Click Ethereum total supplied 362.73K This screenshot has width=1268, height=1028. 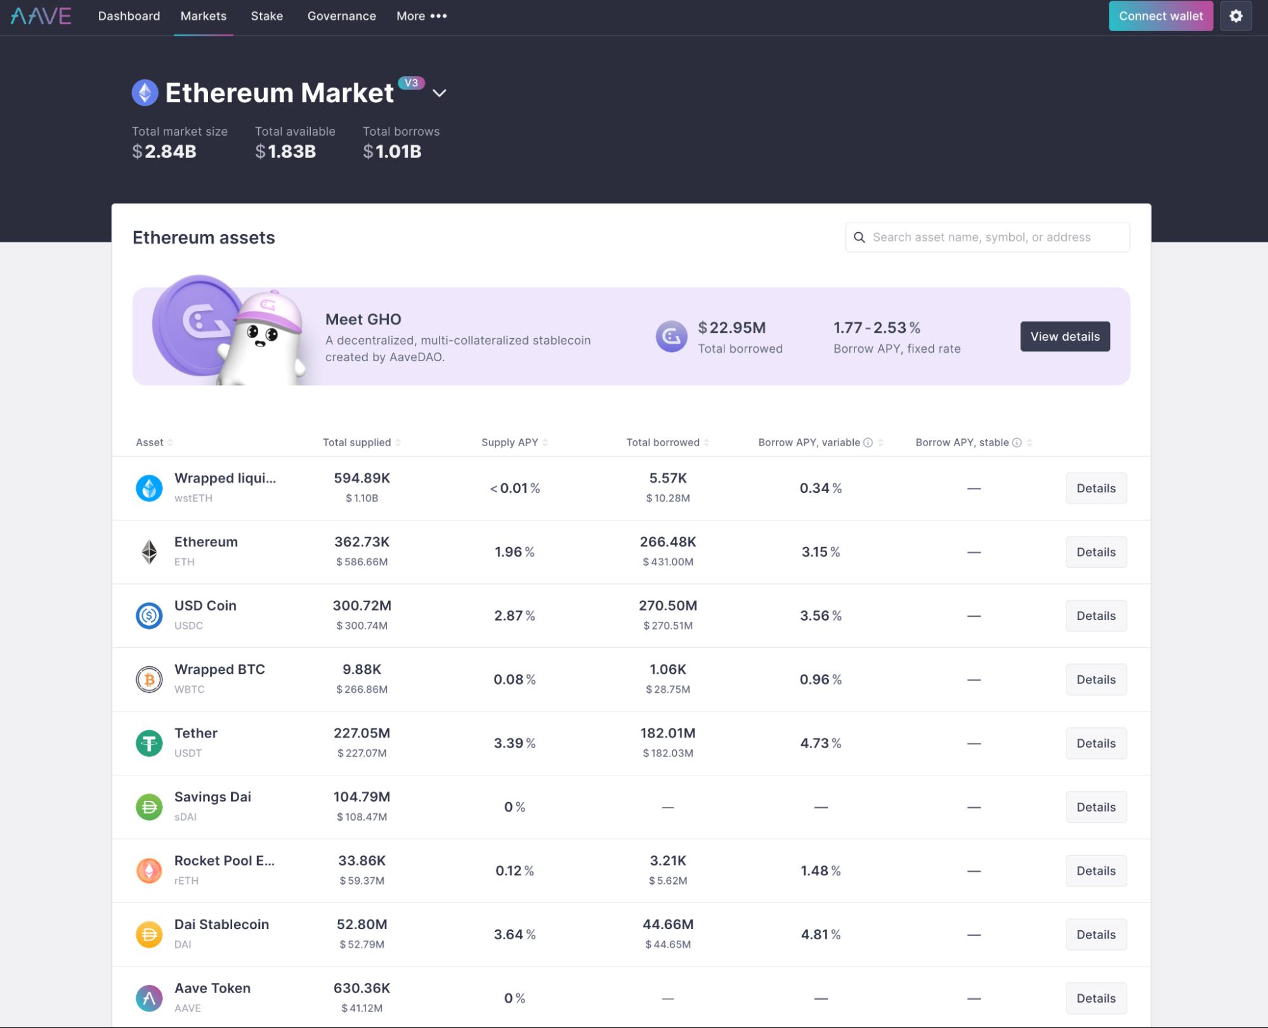[362, 542]
